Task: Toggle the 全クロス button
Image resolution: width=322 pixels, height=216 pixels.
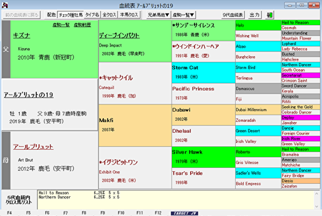Action: [x=110, y=15]
